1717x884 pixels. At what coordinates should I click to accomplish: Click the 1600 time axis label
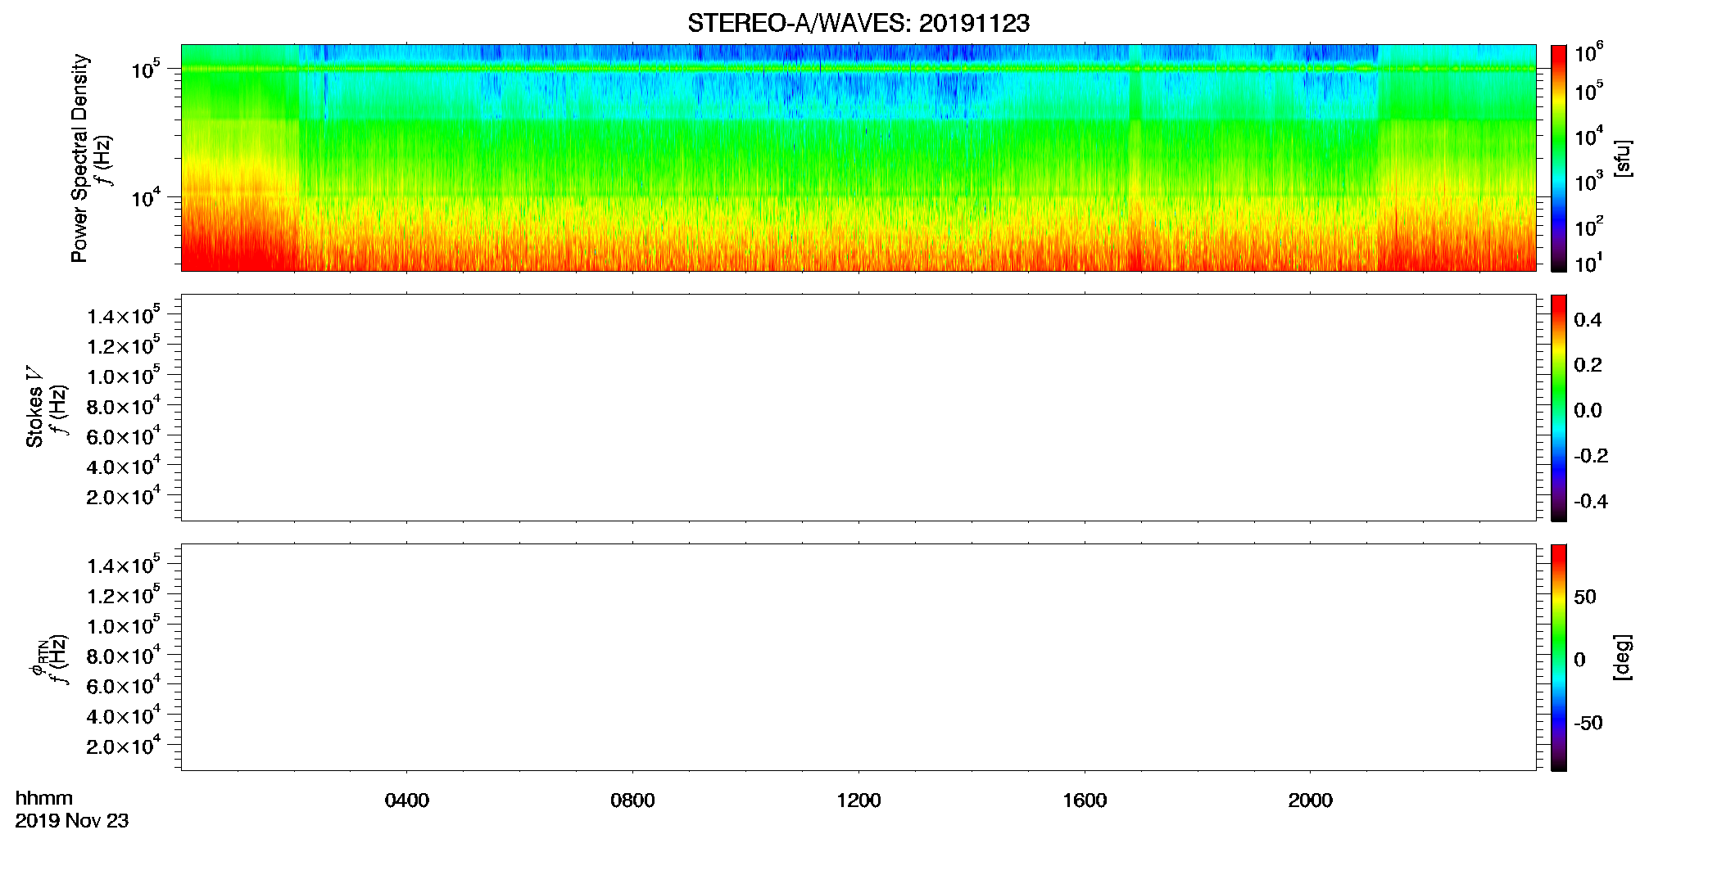[x=1085, y=801]
